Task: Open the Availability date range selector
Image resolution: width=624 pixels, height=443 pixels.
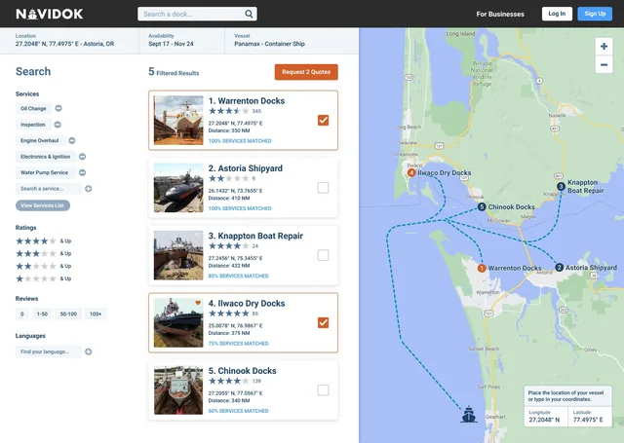Action: [182, 41]
